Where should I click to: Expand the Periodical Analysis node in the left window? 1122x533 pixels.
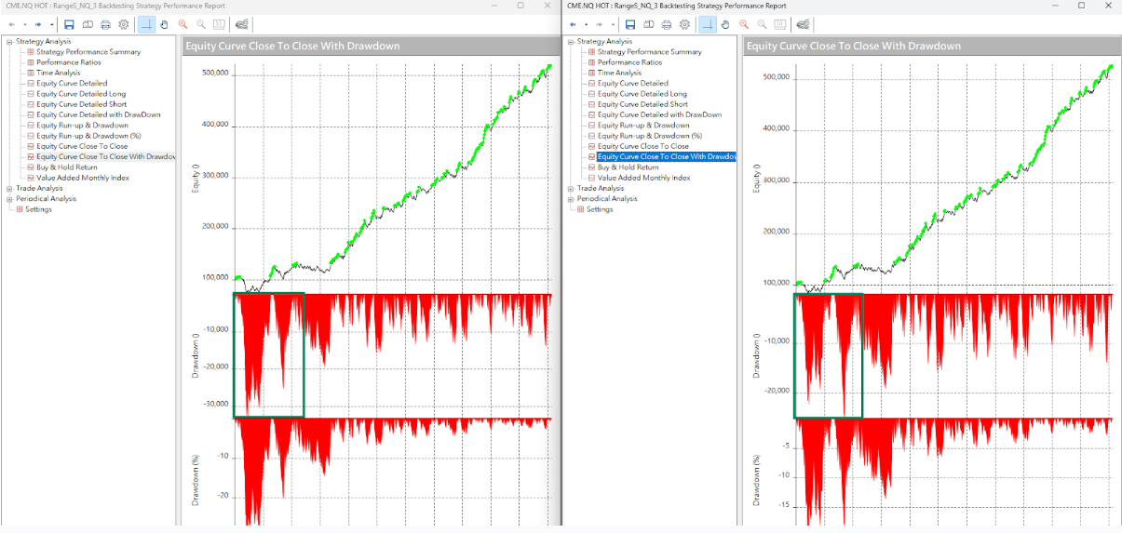(x=9, y=198)
